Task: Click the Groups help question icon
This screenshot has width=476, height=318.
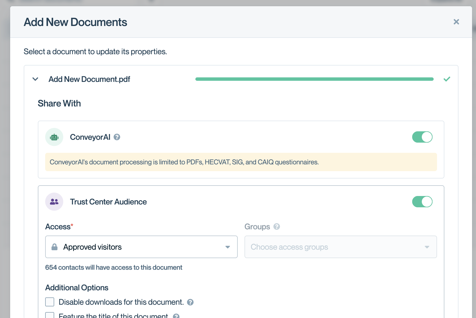Action: (x=277, y=226)
